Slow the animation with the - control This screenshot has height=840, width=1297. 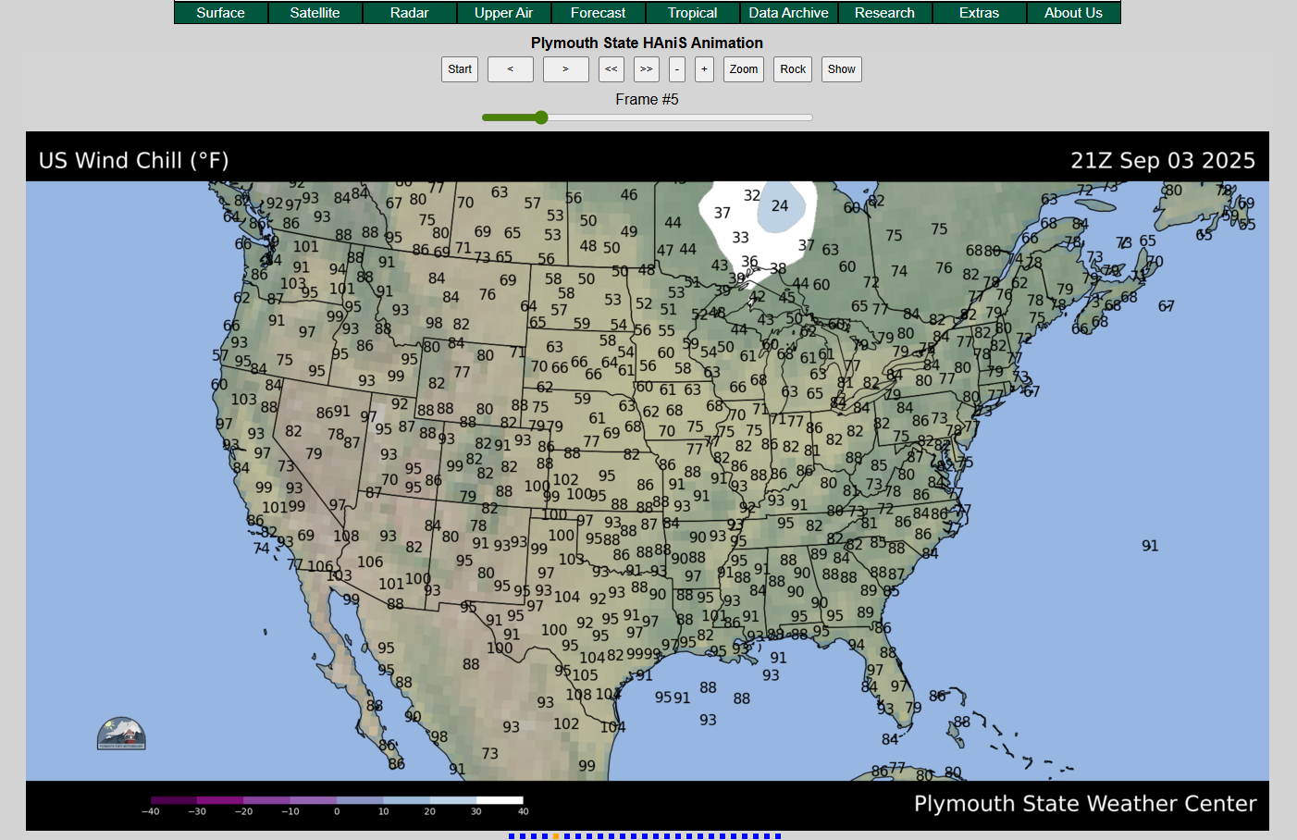click(676, 68)
